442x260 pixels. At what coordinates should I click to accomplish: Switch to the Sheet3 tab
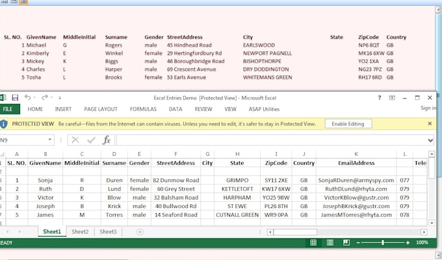pos(108,232)
